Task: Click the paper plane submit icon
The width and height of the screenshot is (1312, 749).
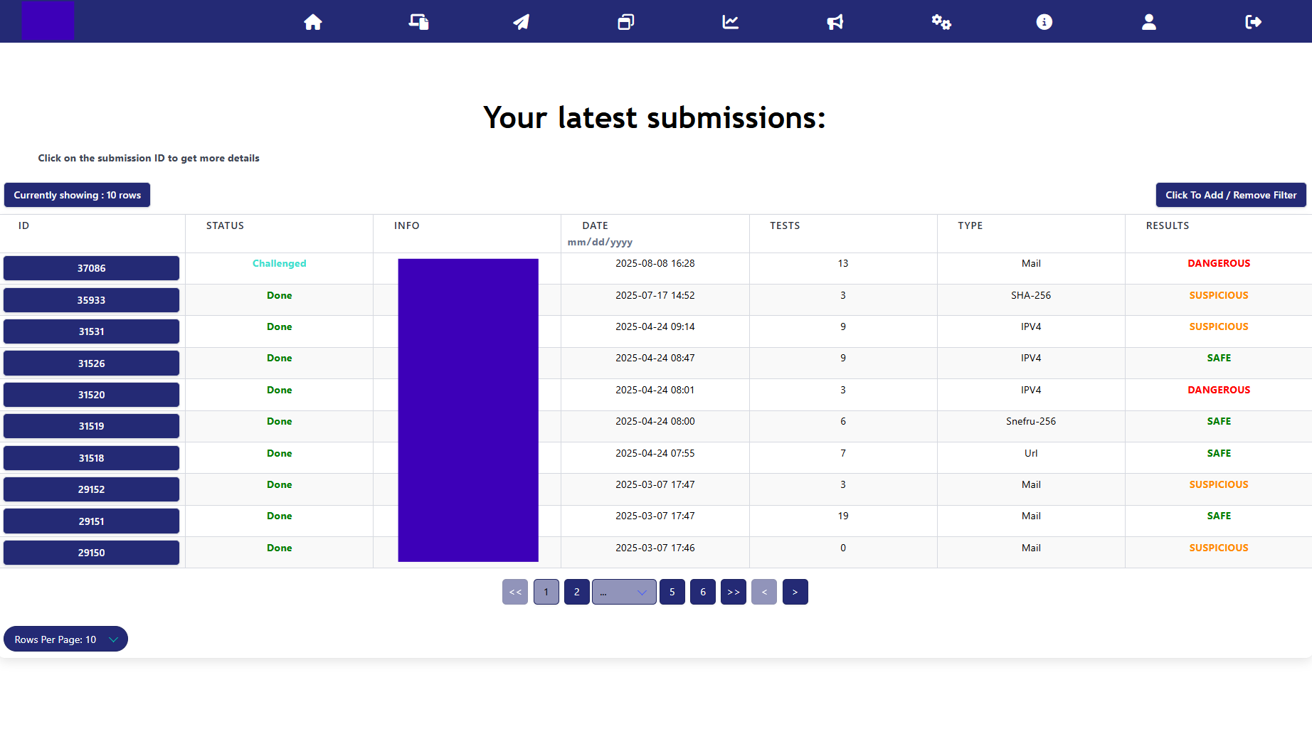Action: point(522,22)
